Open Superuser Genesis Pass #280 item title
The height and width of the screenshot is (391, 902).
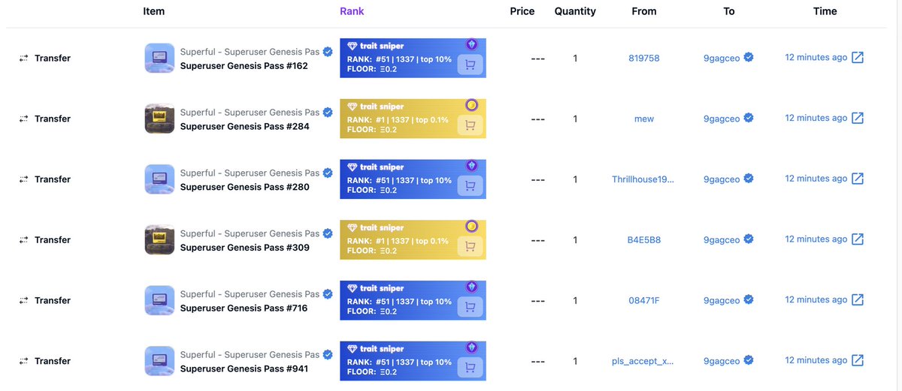[x=245, y=187]
